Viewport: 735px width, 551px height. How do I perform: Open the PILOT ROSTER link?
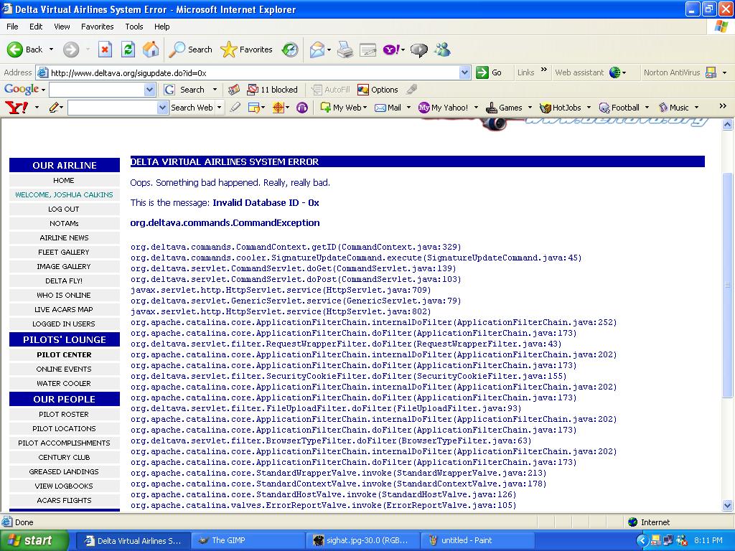(x=64, y=414)
